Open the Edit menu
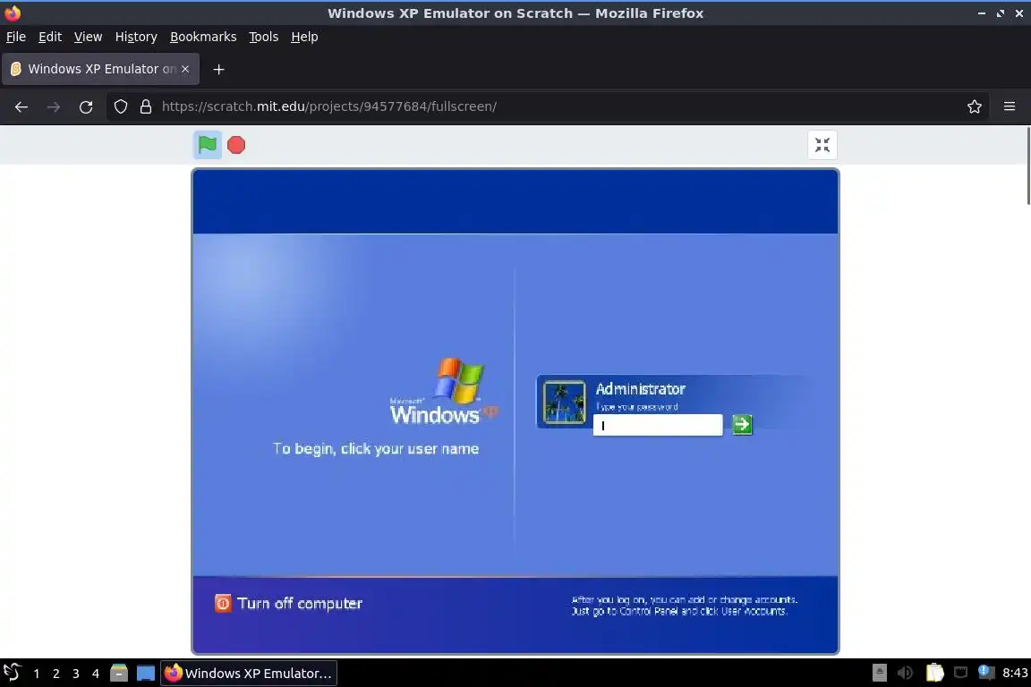Viewport: 1031px width, 687px height. (50, 37)
